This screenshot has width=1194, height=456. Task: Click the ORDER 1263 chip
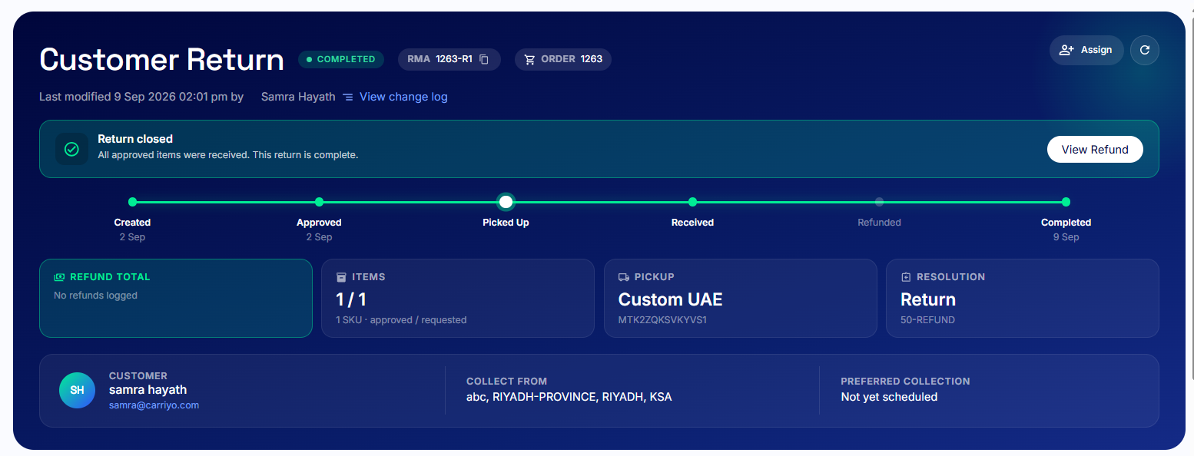[563, 59]
